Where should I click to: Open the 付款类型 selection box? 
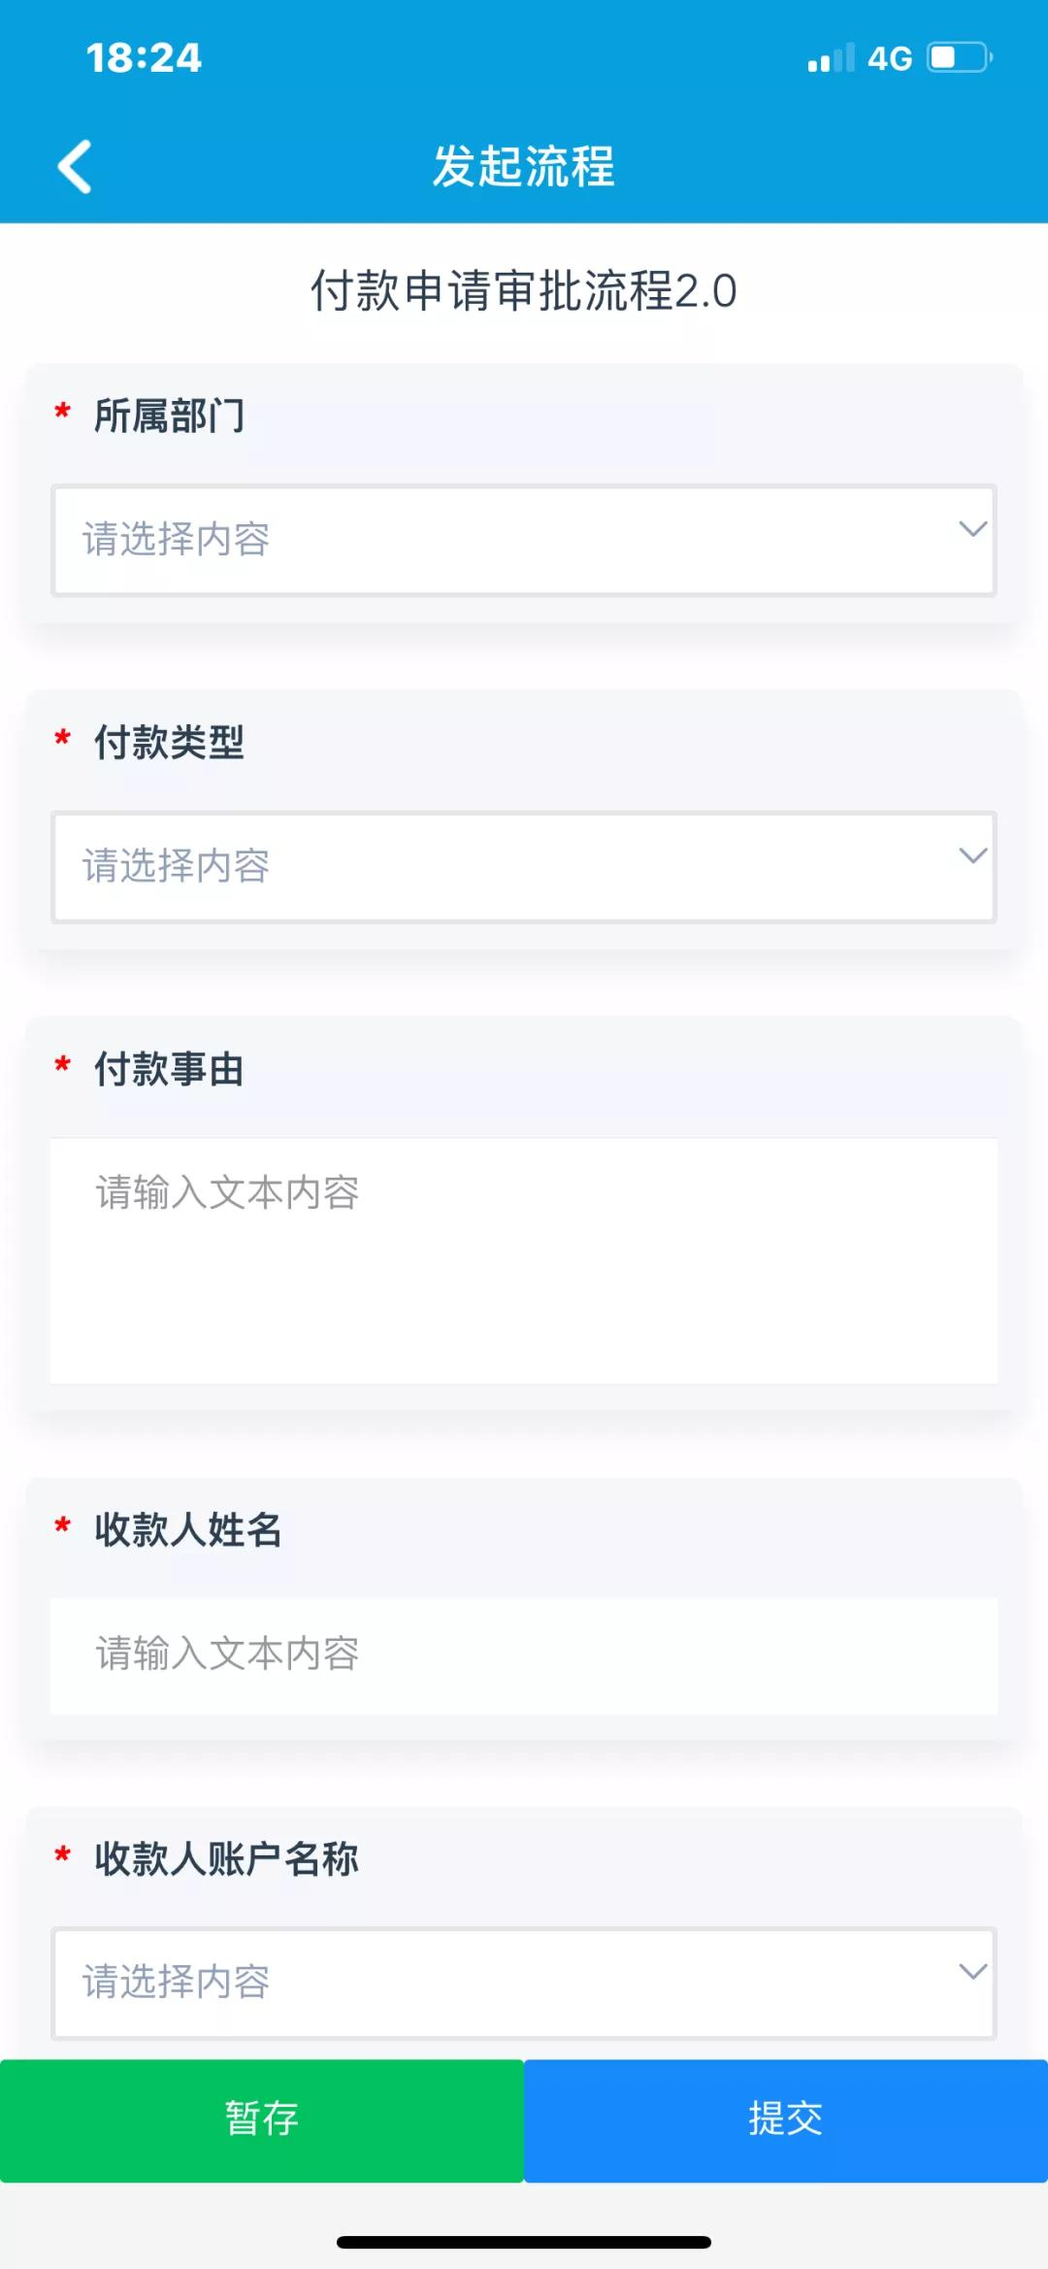click(524, 866)
